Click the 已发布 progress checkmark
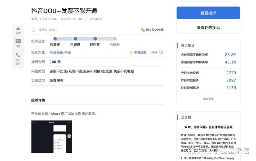The height and width of the screenshot is (161, 256). click(x=55, y=39)
